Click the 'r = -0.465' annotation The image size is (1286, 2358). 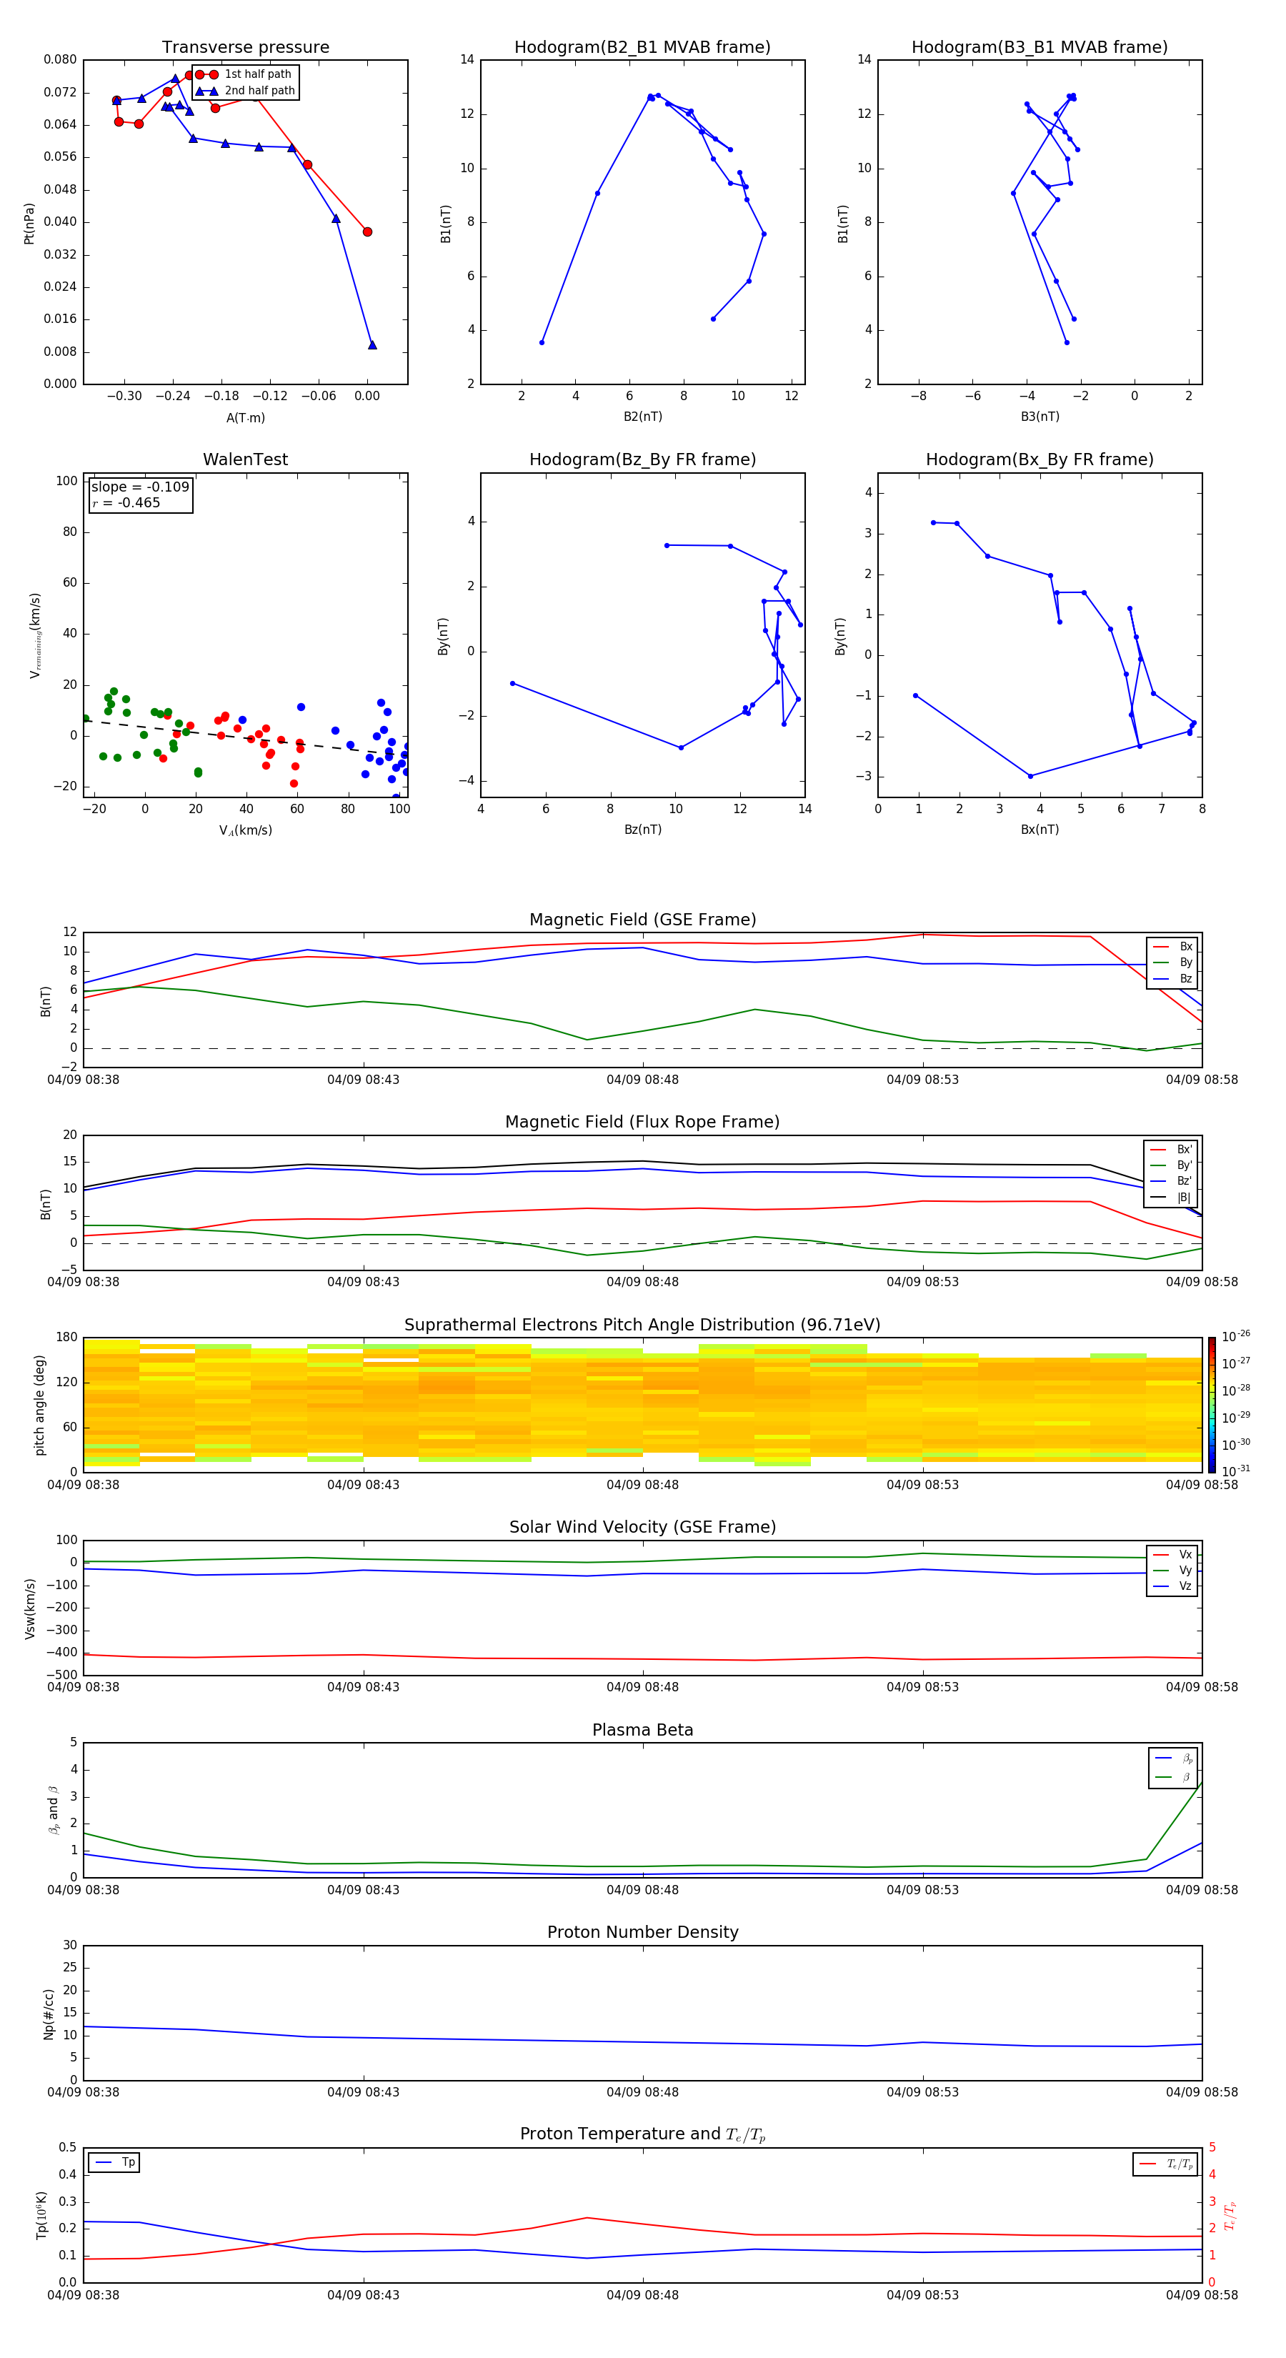126,502
